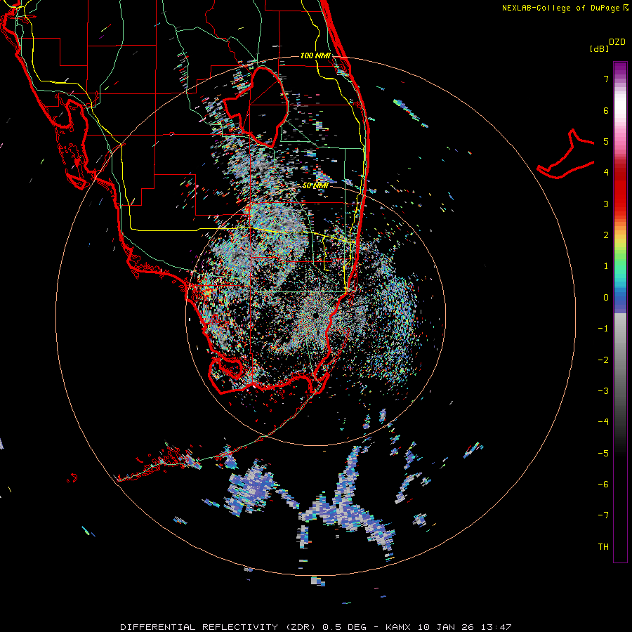The width and height of the screenshot is (632, 632).
Task: Click the KAMX station identifier in caption
Action: click(398, 627)
